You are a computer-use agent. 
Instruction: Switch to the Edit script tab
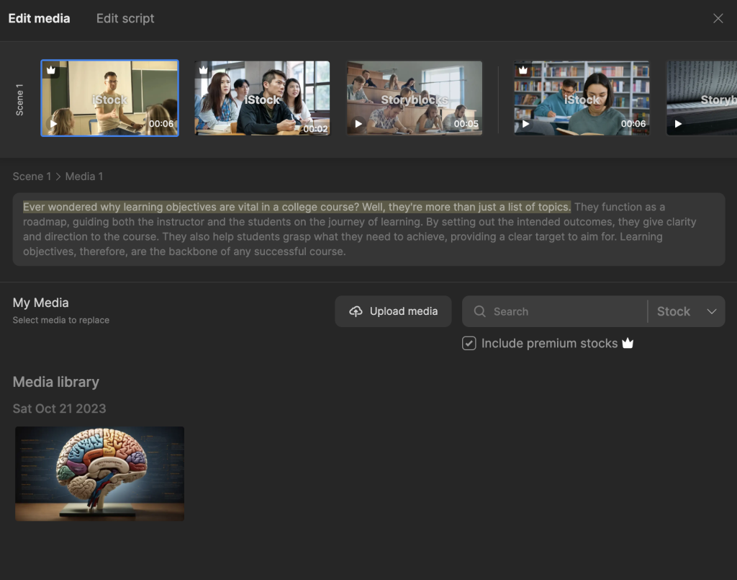point(125,19)
